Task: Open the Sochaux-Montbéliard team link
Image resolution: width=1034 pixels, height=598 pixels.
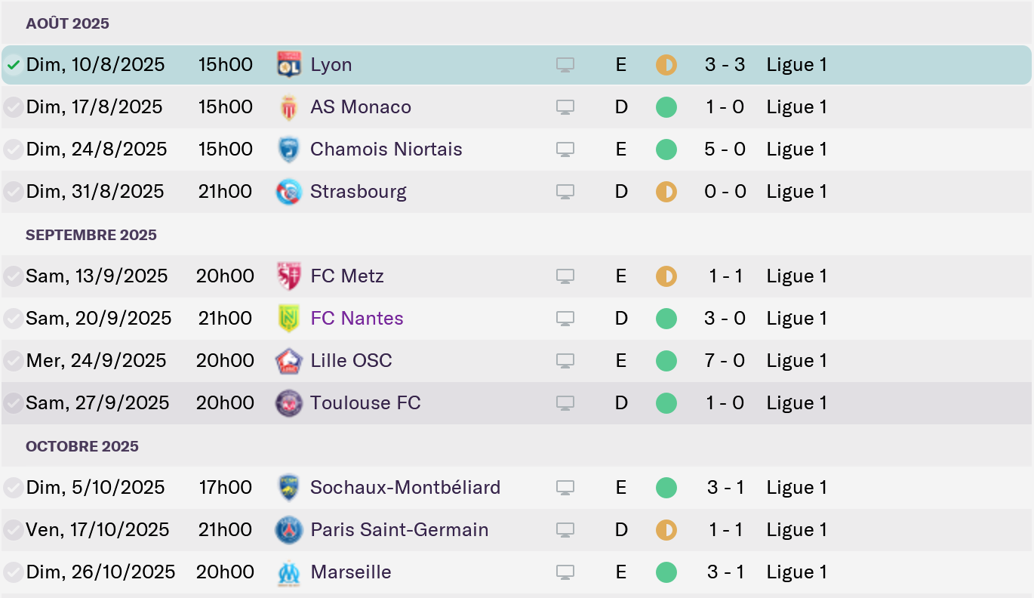Action: click(405, 488)
